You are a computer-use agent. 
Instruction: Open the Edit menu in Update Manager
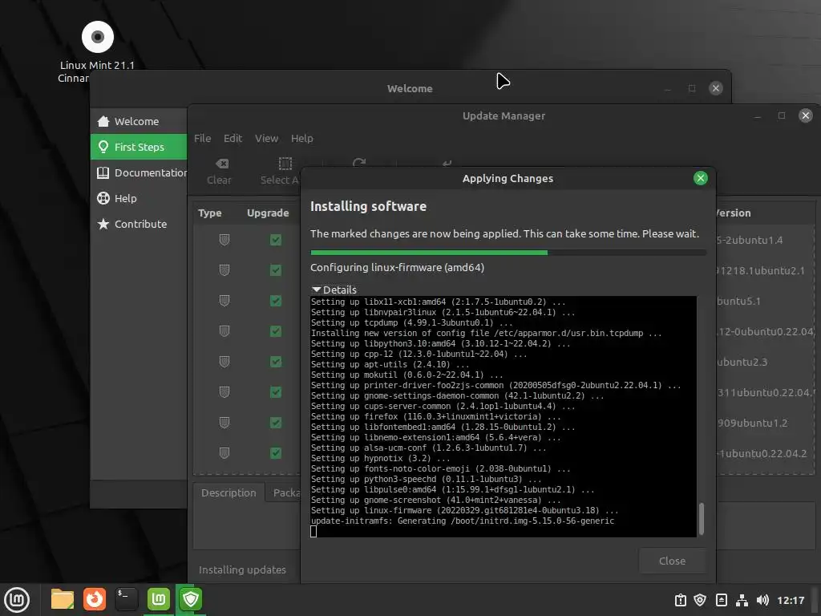coord(233,138)
